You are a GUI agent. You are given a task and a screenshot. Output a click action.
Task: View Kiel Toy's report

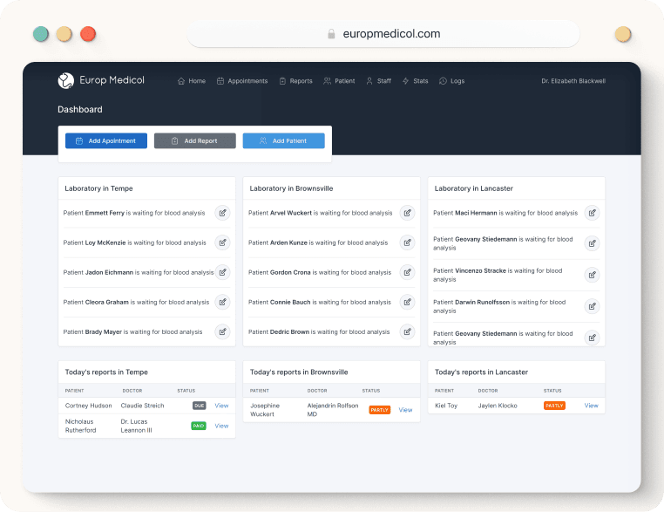[x=591, y=406]
